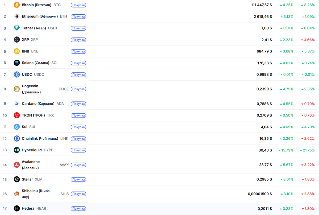Click the BNB yellow logo icon
The height and width of the screenshot is (215, 319).
[17, 51]
